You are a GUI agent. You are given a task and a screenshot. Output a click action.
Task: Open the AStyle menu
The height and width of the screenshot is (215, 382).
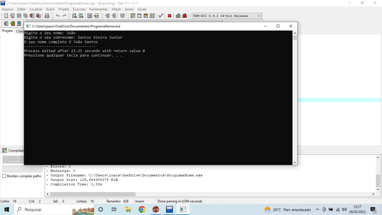click(x=116, y=9)
